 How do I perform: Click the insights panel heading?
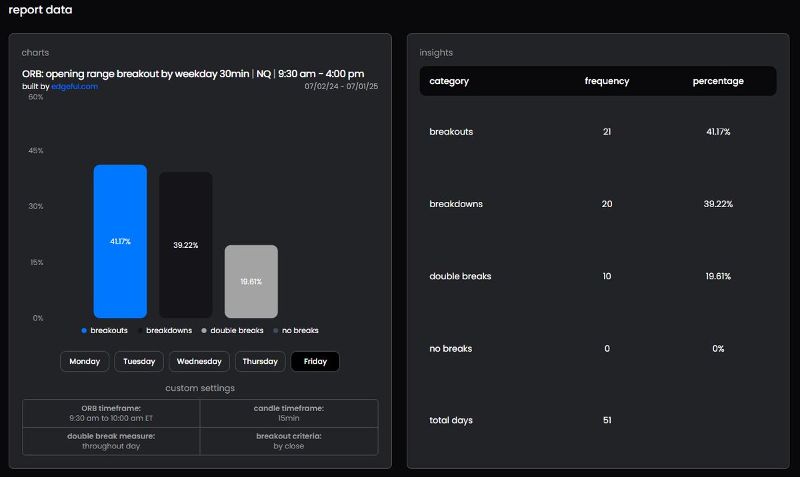pos(436,53)
